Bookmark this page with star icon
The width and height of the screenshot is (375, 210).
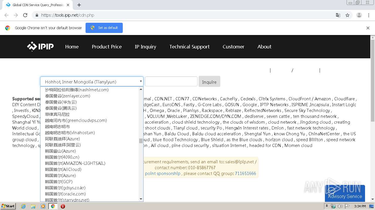coord(347,15)
